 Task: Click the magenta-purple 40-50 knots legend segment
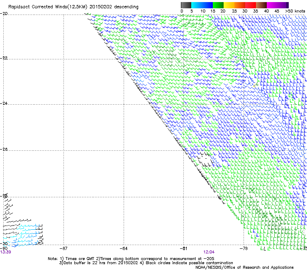tap(278, 5)
